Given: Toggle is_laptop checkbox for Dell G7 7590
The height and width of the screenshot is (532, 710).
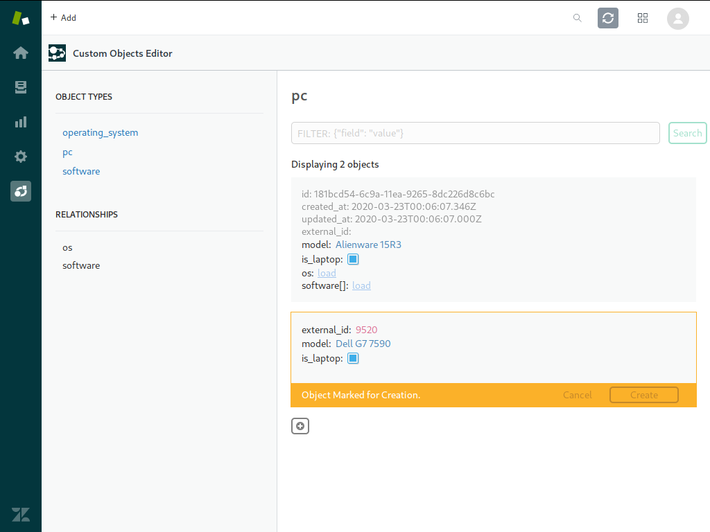Looking at the screenshot, I should pos(353,358).
